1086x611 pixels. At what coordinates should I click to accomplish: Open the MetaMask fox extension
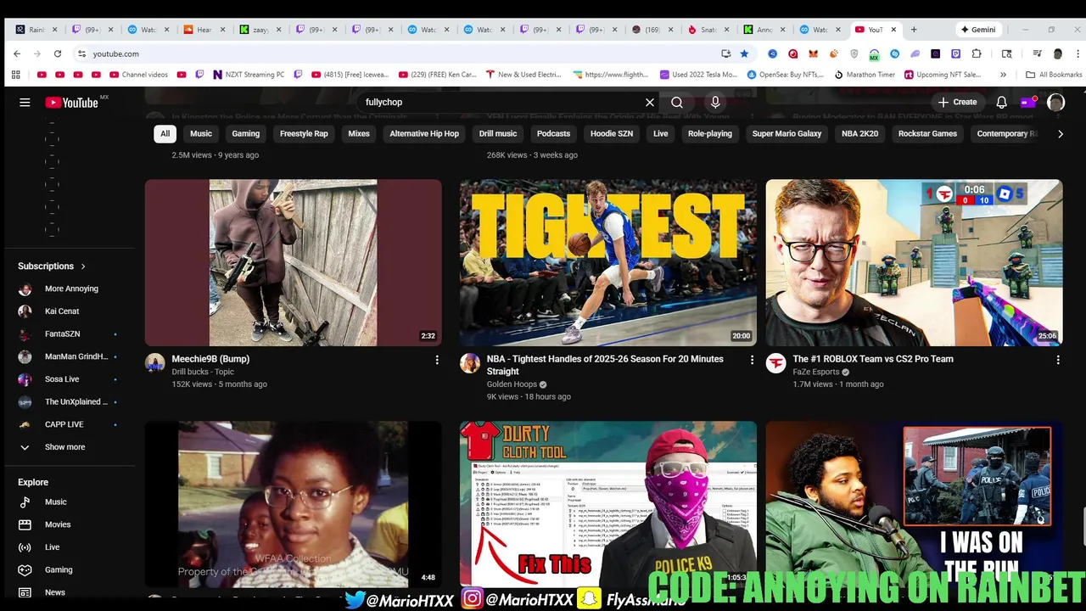click(x=813, y=53)
